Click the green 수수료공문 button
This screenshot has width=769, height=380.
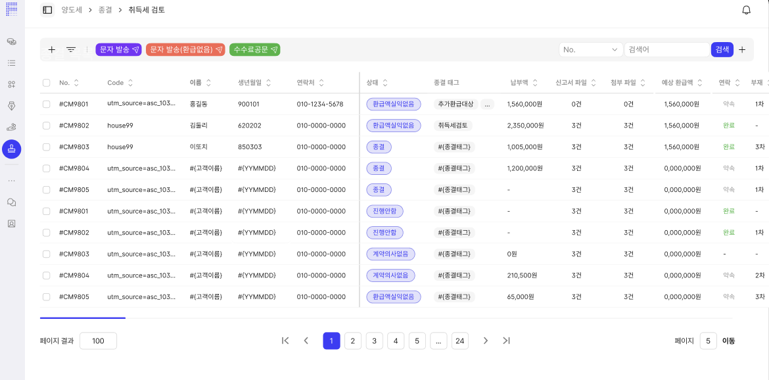point(254,49)
